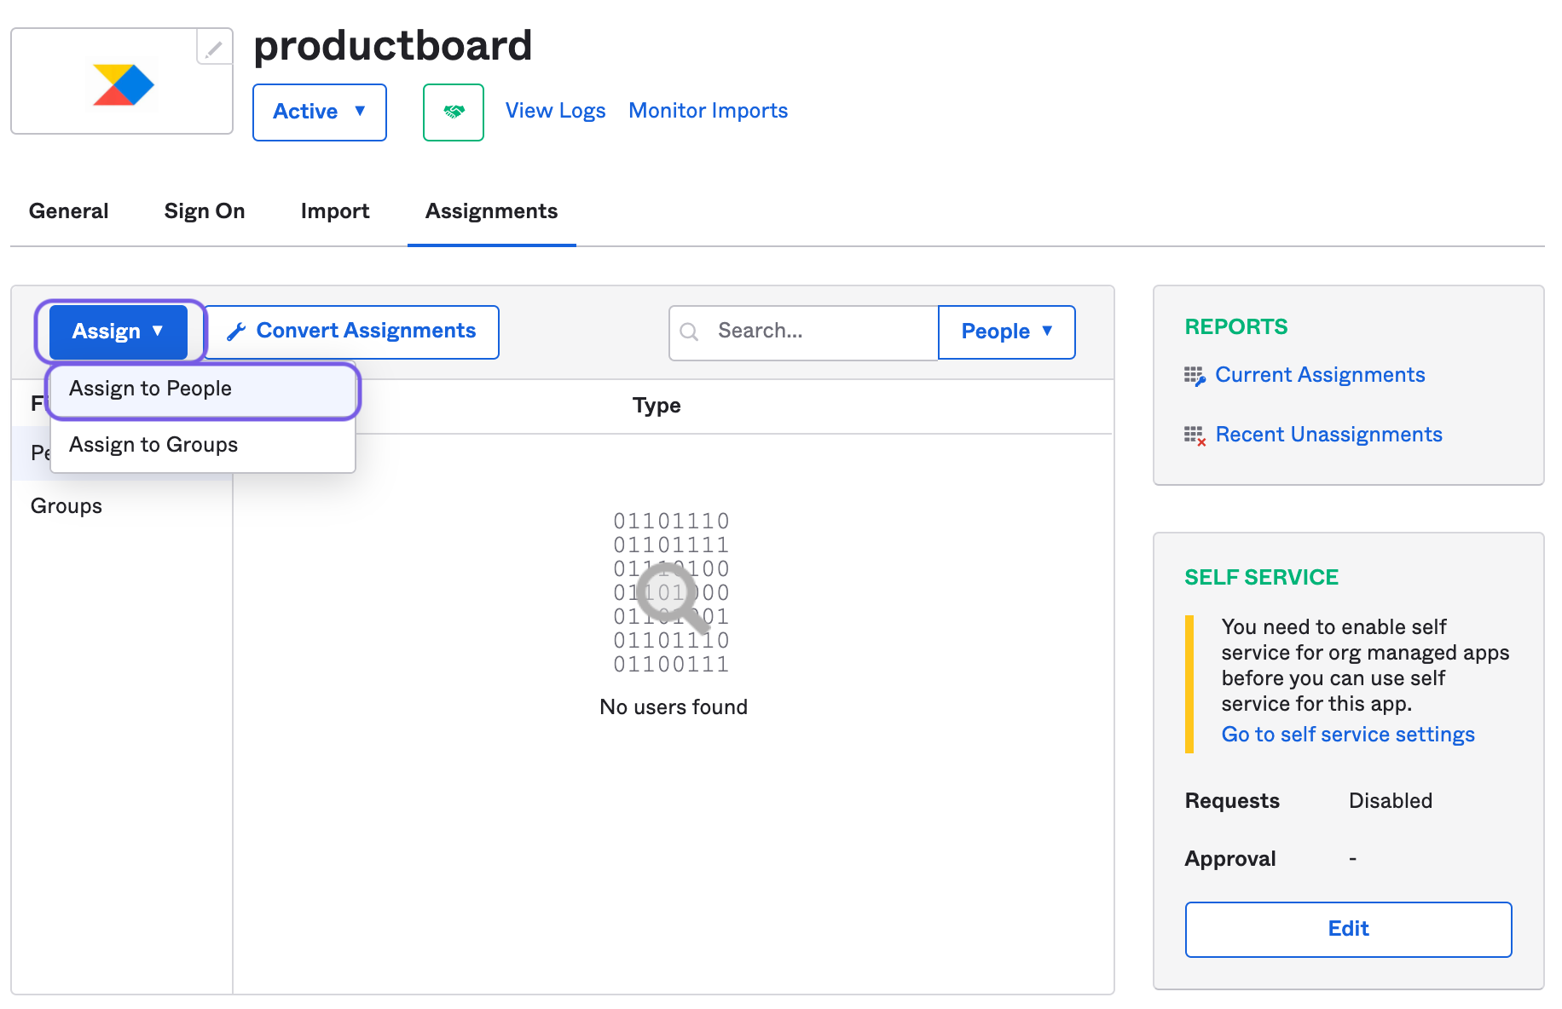Choose Assign to People menu option
The width and height of the screenshot is (1562, 1009).
[x=203, y=389]
